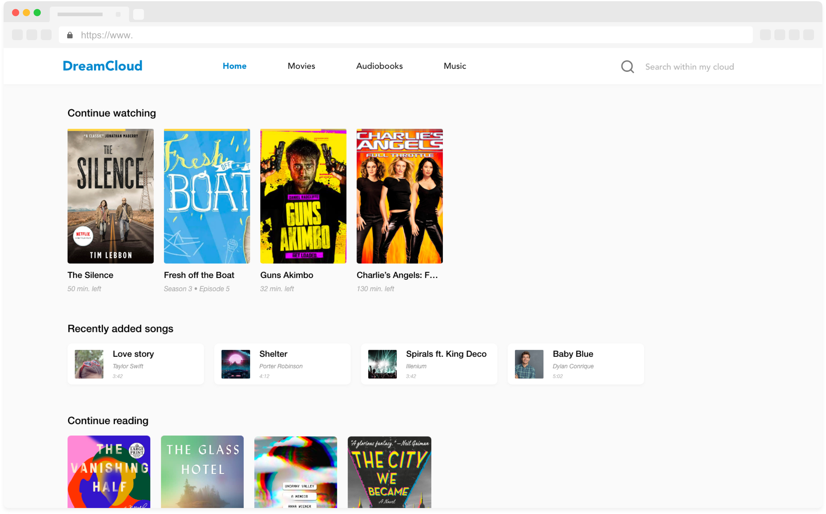Click the 32 min. left label
Screen dimensions: 826x514
click(x=277, y=289)
